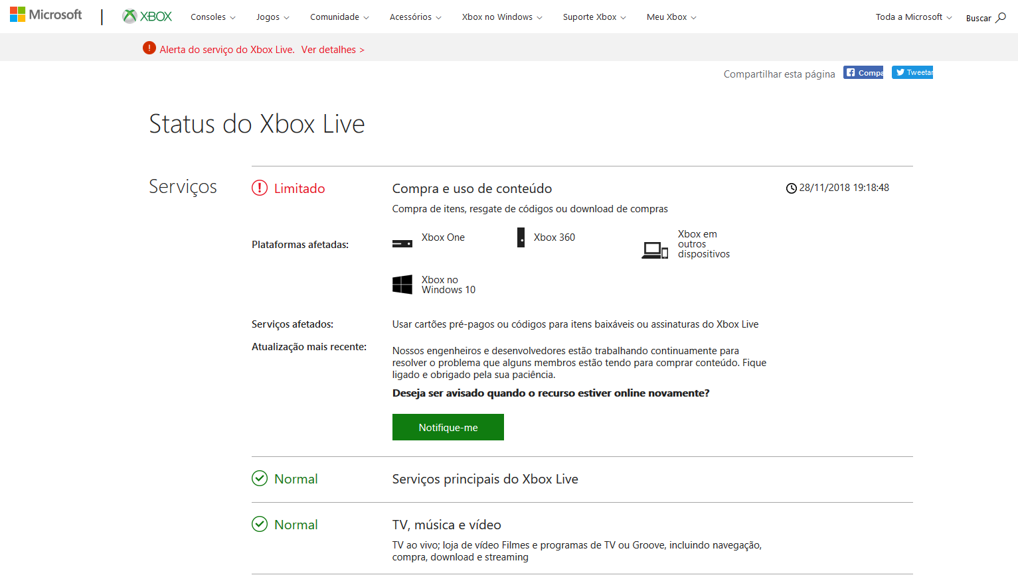Click the Microsoft logo
This screenshot has height=579, width=1018.
46,15
